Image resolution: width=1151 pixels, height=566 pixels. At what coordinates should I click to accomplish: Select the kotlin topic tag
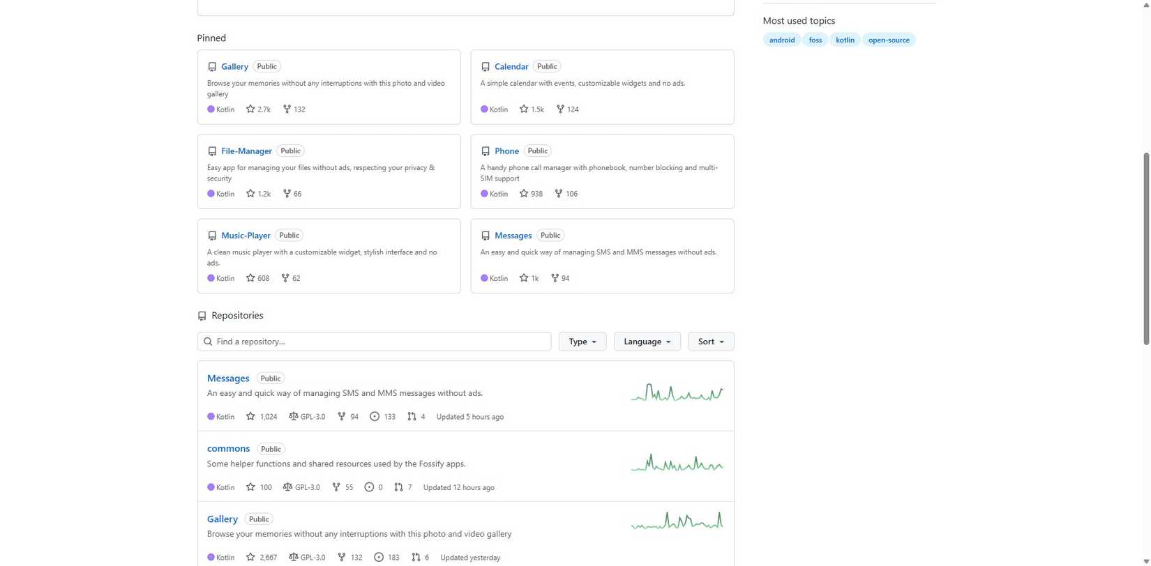(x=845, y=40)
